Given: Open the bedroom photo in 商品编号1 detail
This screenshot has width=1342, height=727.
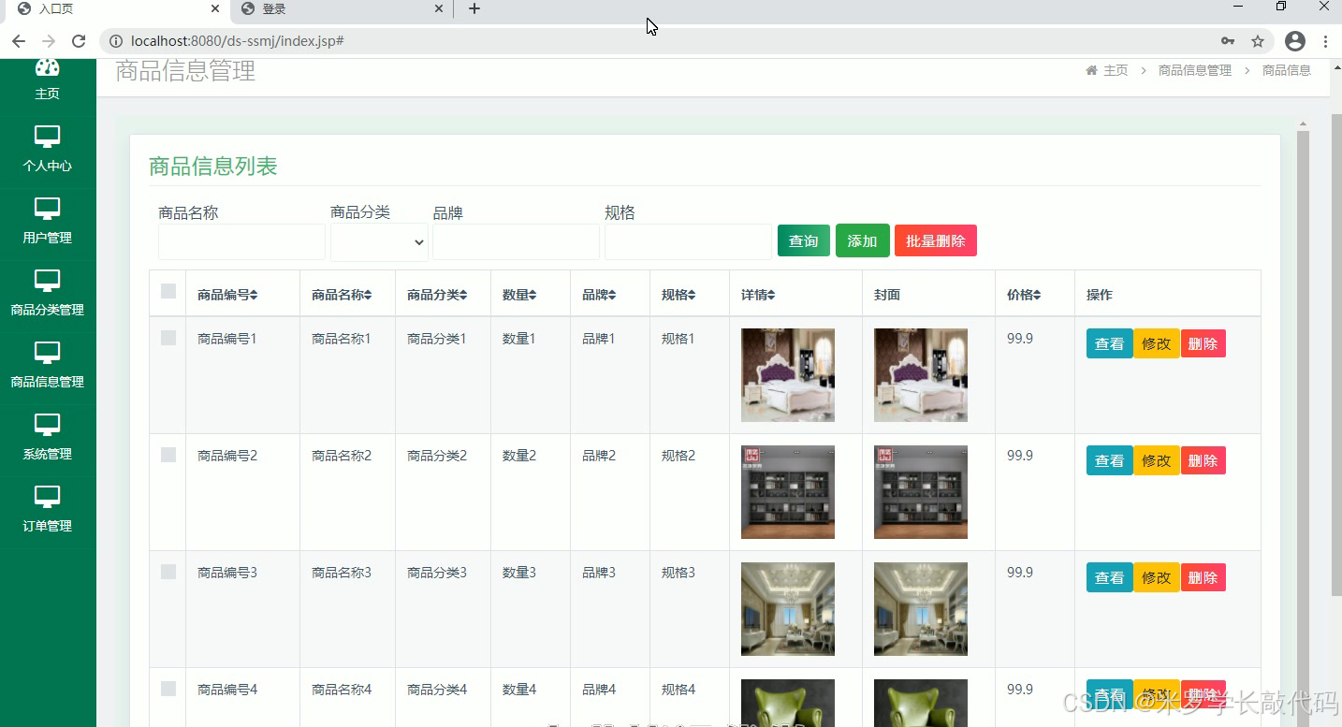Looking at the screenshot, I should point(787,374).
